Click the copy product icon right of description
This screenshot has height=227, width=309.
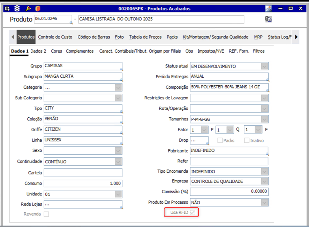pos(268,19)
